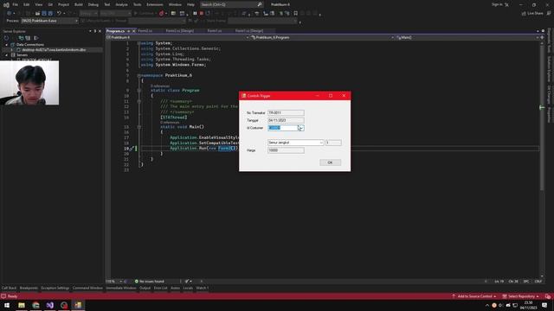The height and width of the screenshot is (311, 554).
Task: Open the Immediate Window tab
Action: [121, 288]
